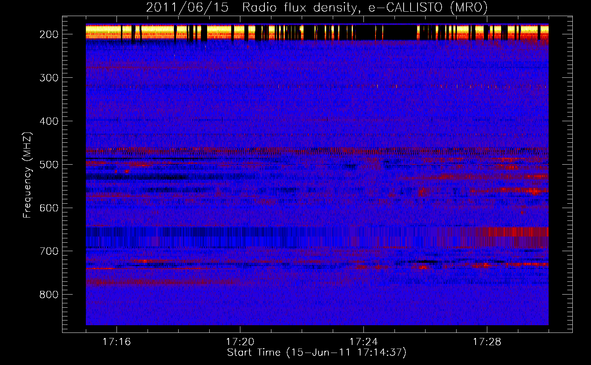
Task: Click the 700 frequency tick label
Action: 49,251
